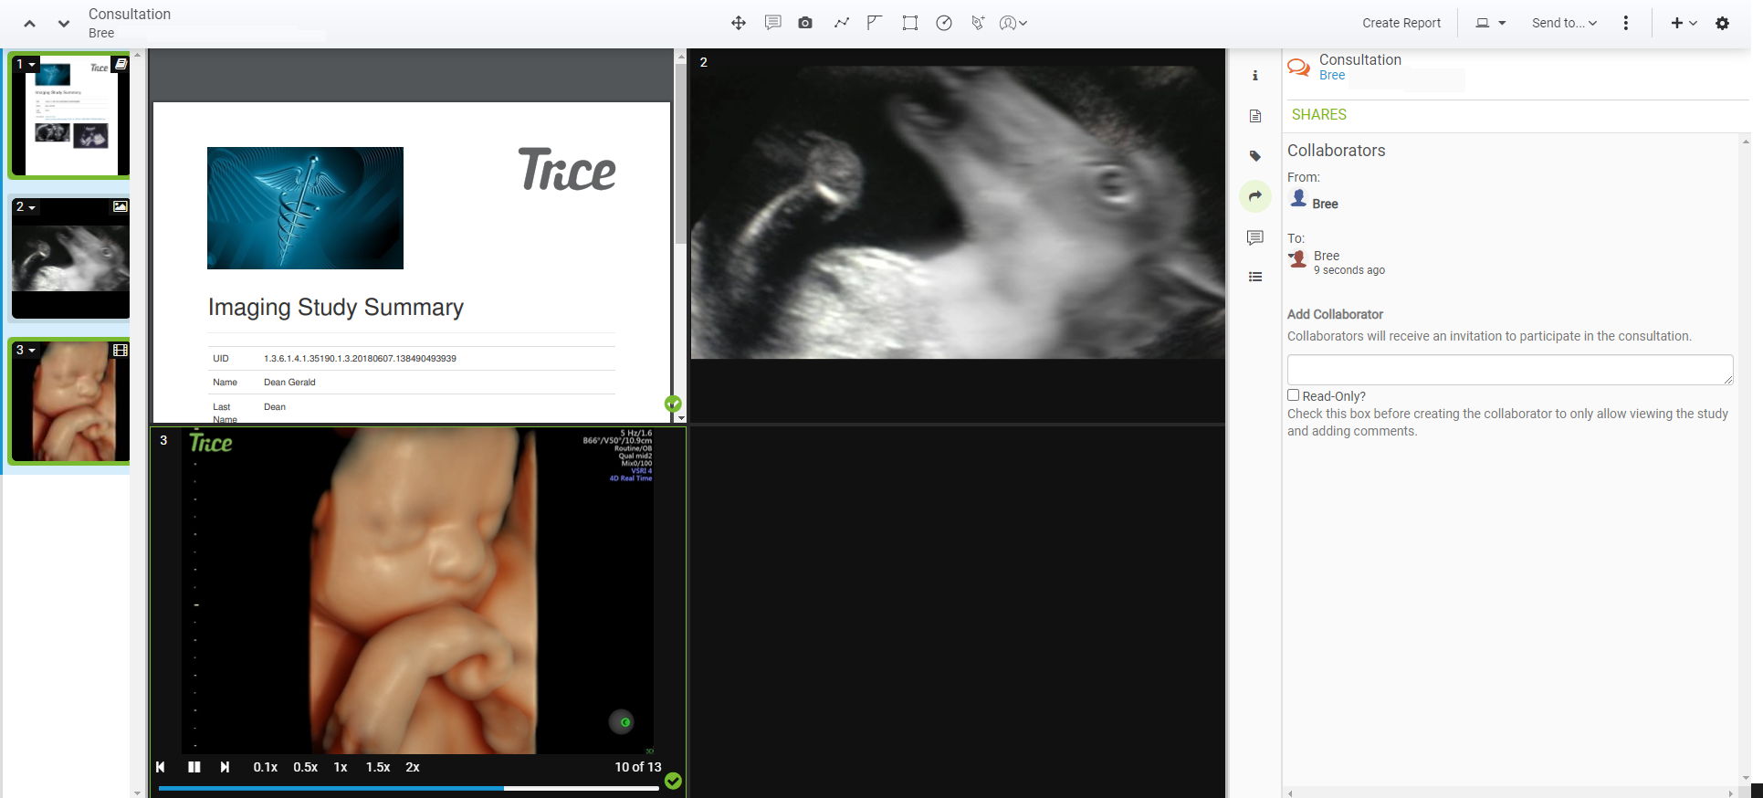Set playback speed to 1.5x

pyautogui.click(x=378, y=767)
